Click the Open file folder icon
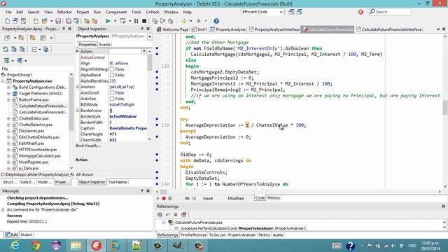The image size is (448, 252). click(45, 21)
